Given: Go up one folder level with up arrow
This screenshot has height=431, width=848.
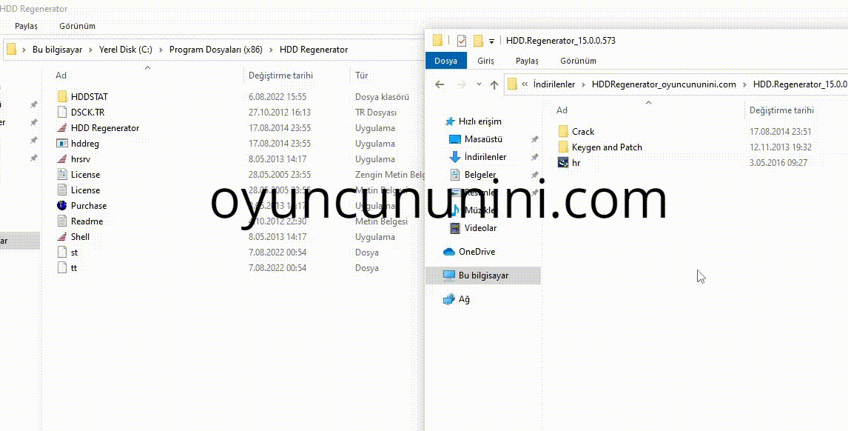Looking at the screenshot, I should click(x=494, y=84).
